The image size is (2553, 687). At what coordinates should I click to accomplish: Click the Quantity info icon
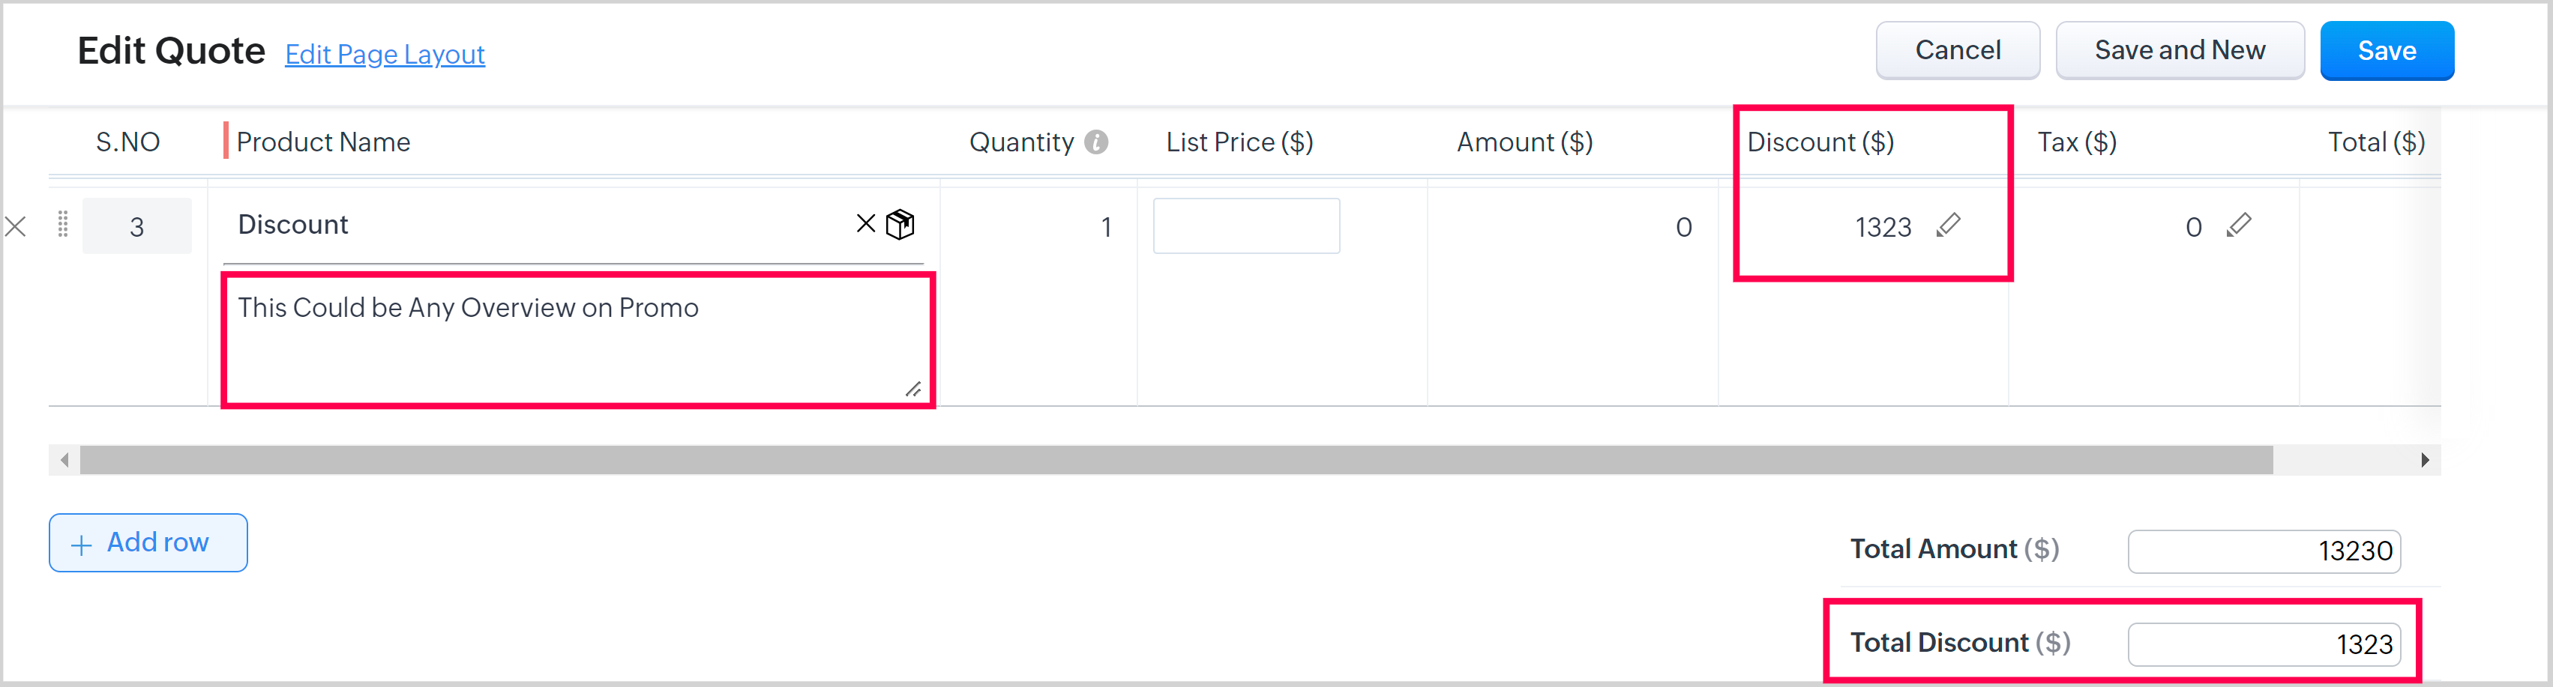tap(1096, 142)
